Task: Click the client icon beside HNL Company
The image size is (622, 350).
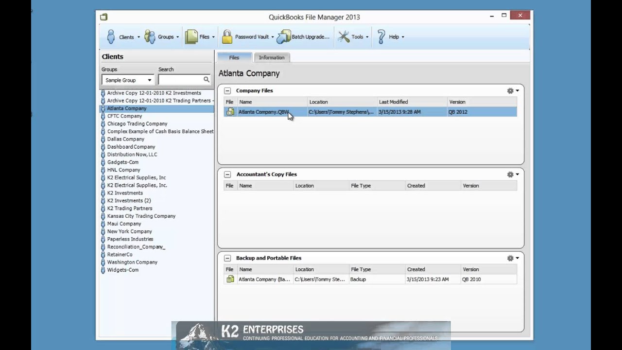Action: 103,170
